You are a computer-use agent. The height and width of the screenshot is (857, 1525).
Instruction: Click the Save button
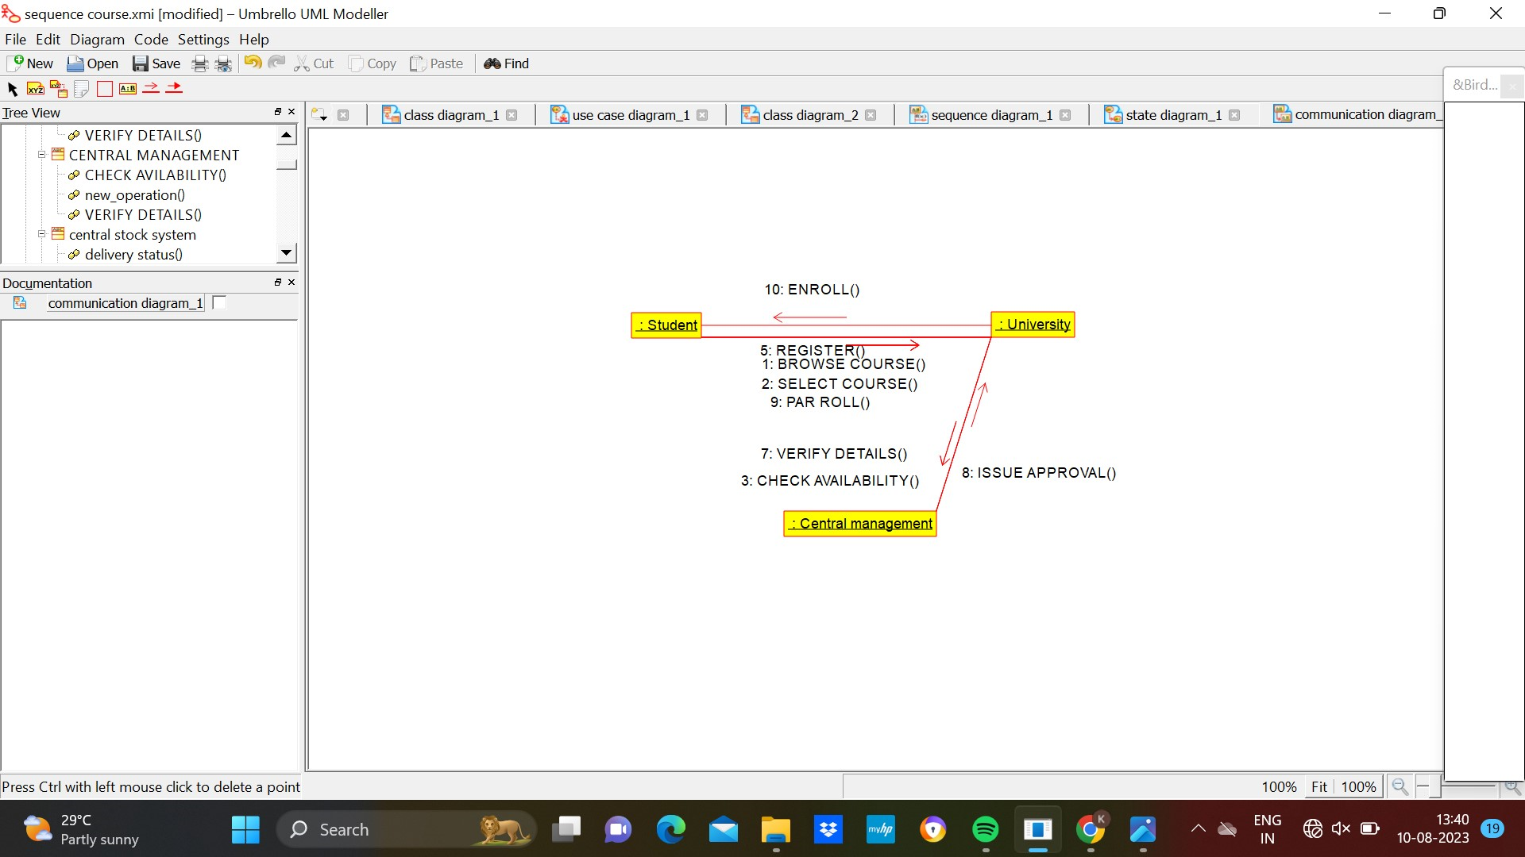156,63
